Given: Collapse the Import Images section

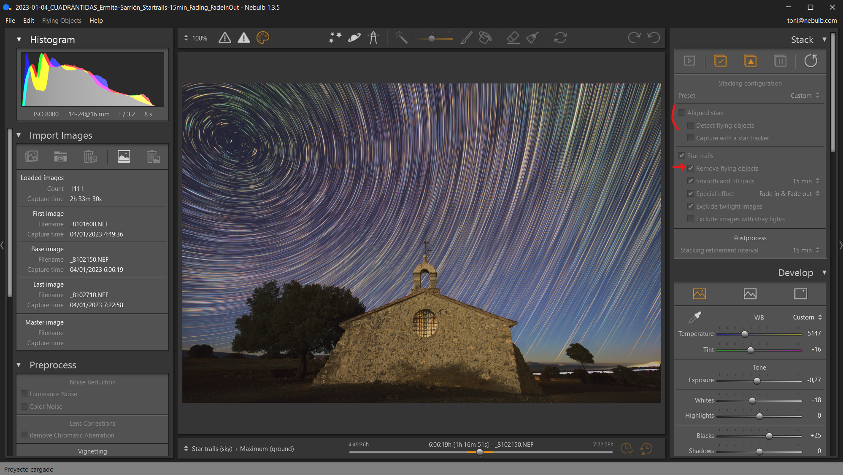Looking at the screenshot, I should 19,135.
